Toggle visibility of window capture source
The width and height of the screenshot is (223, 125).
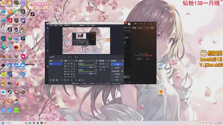[x=72, y=66]
